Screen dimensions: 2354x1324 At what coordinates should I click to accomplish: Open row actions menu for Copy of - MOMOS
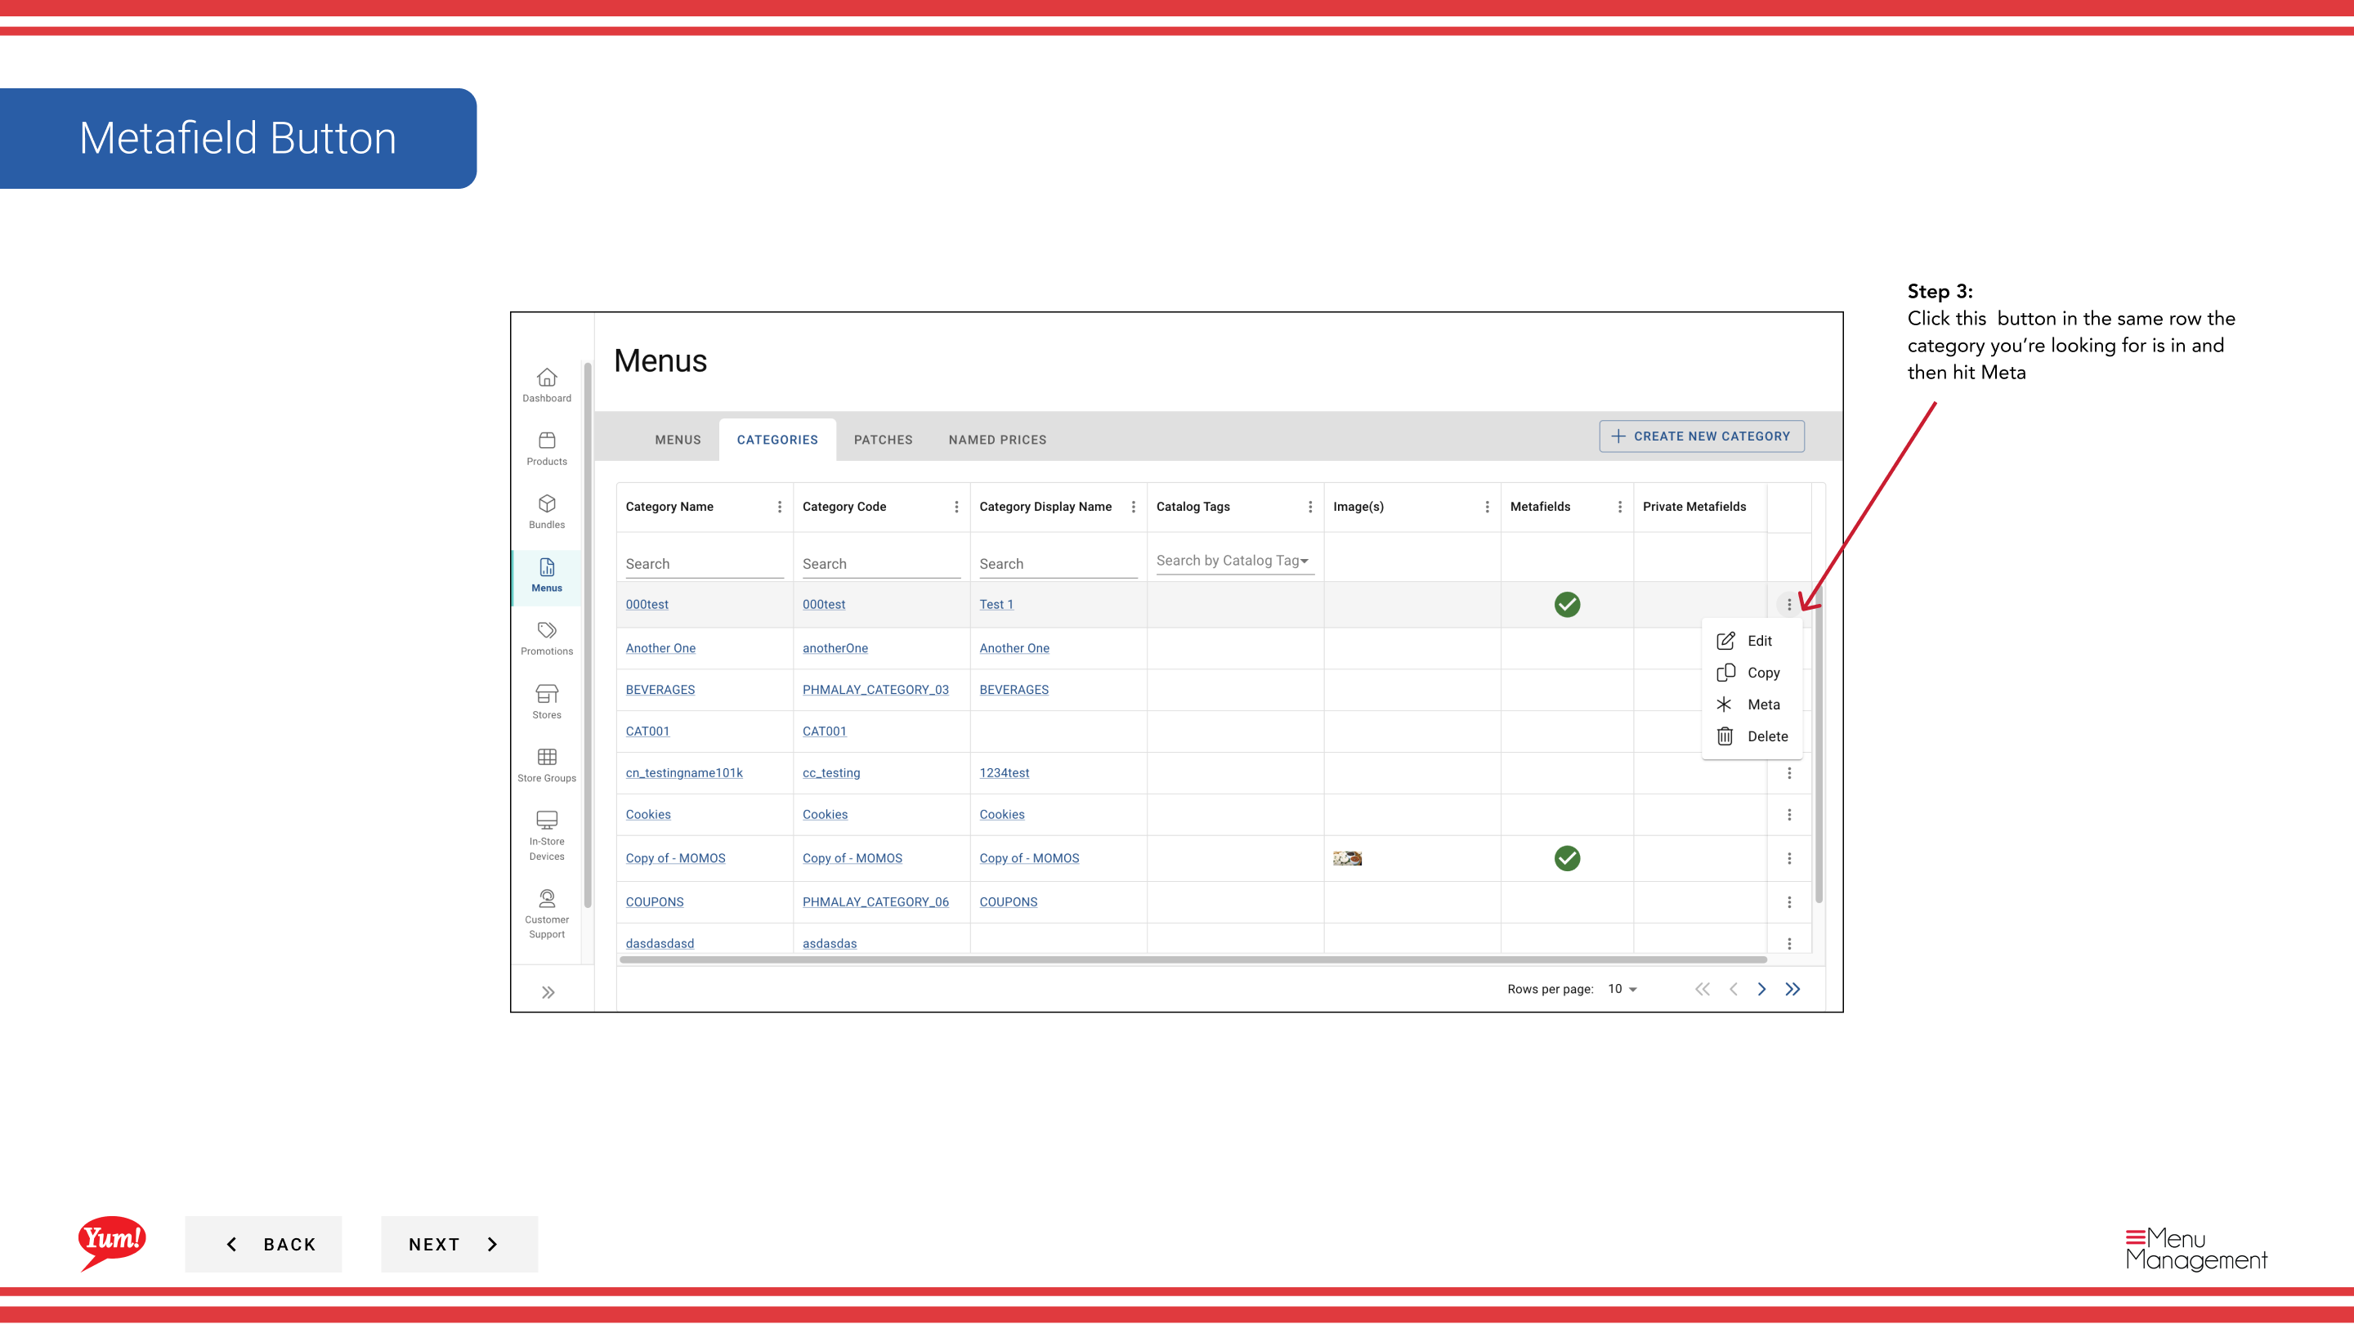pyautogui.click(x=1788, y=858)
